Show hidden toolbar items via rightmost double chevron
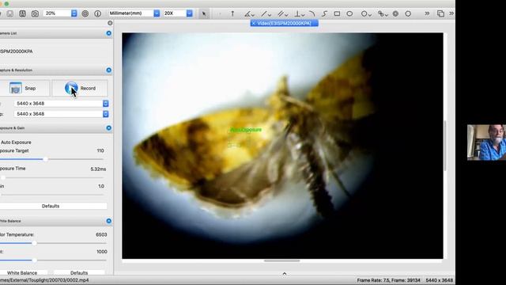 pyautogui.click(x=451, y=13)
